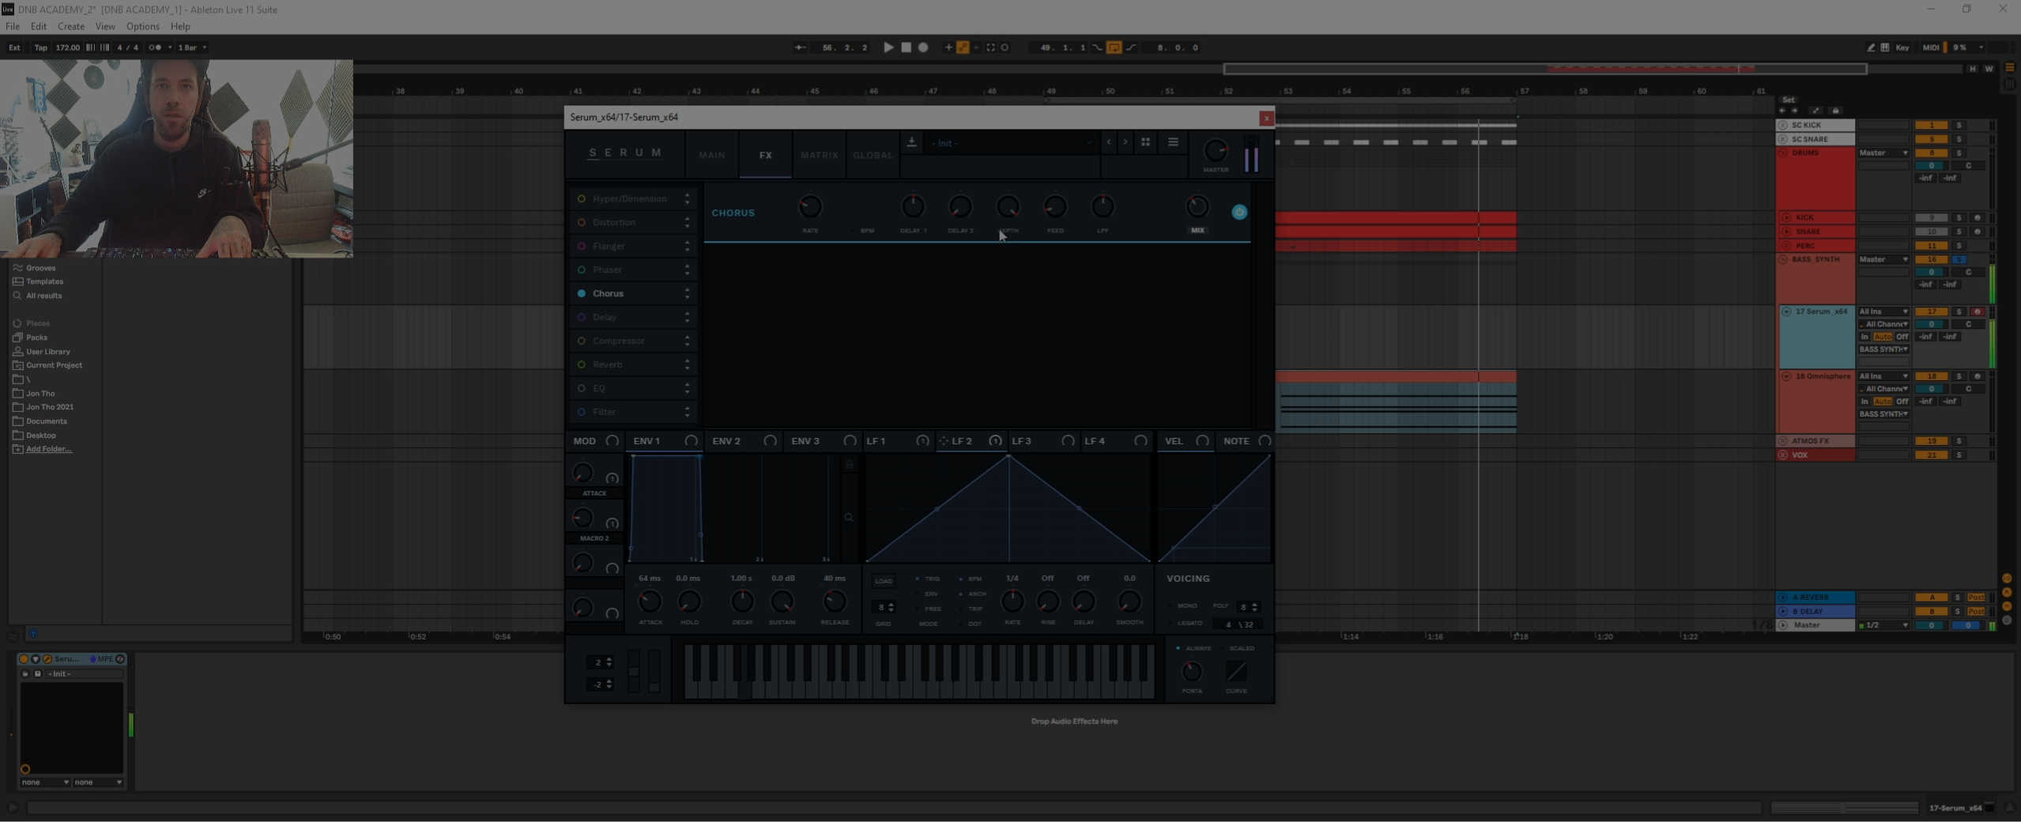Viewport: 2021px width, 822px height.
Task: Click the portamento CURVE display
Action: 1236,671
